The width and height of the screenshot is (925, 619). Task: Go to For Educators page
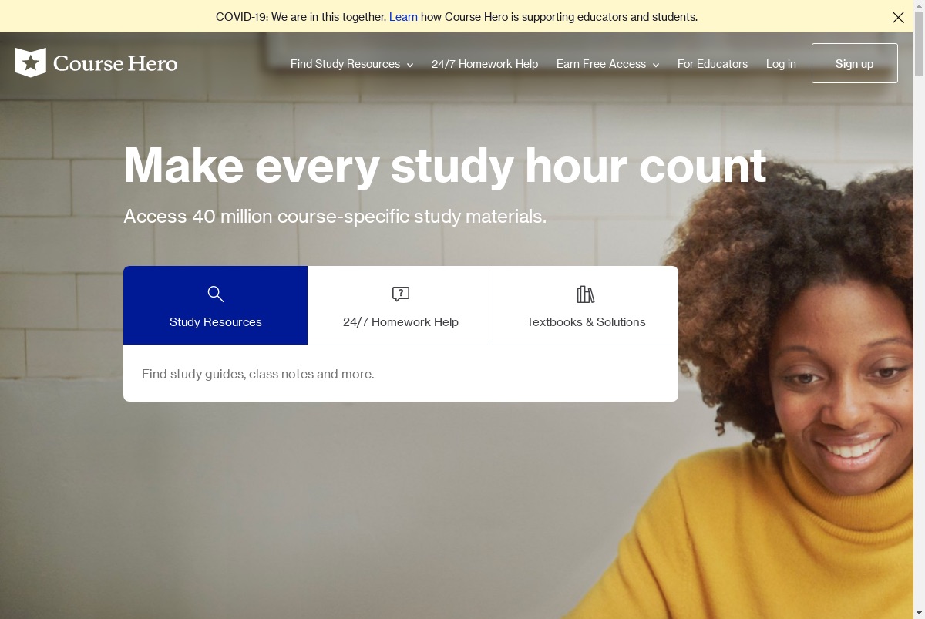(712, 64)
